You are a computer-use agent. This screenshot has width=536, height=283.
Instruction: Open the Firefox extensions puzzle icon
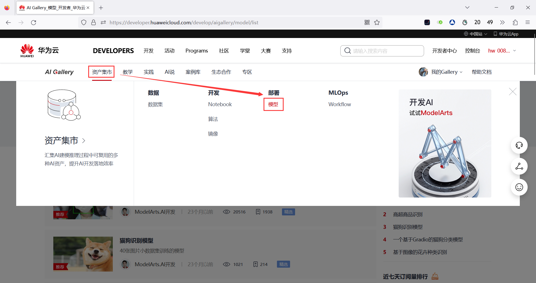click(x=515, y=22)
